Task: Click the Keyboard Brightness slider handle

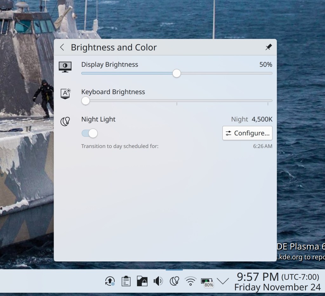Action: pos(85,101)
